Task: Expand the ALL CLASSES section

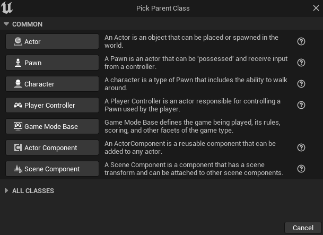Action: coord(6,191)
